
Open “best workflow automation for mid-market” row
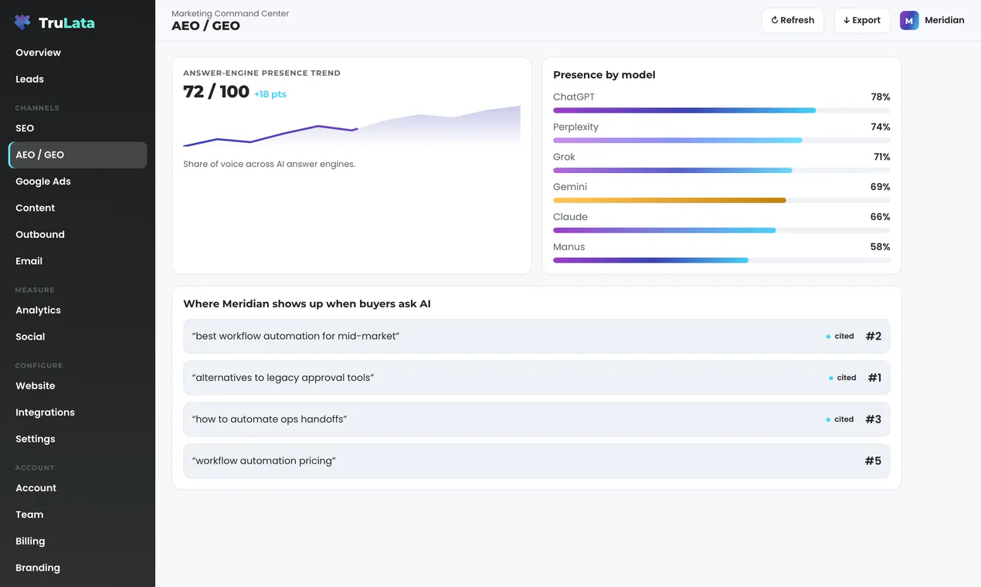(536, 336)
